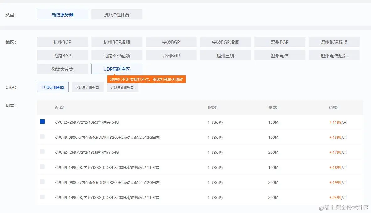Click the IP数 column header
The height and width of the screenshot is (213, 371).
click(x=212, y=107)
